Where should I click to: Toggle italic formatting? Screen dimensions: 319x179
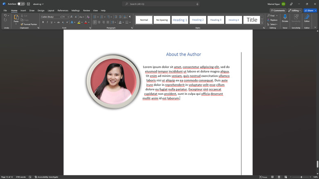point(47,22)
